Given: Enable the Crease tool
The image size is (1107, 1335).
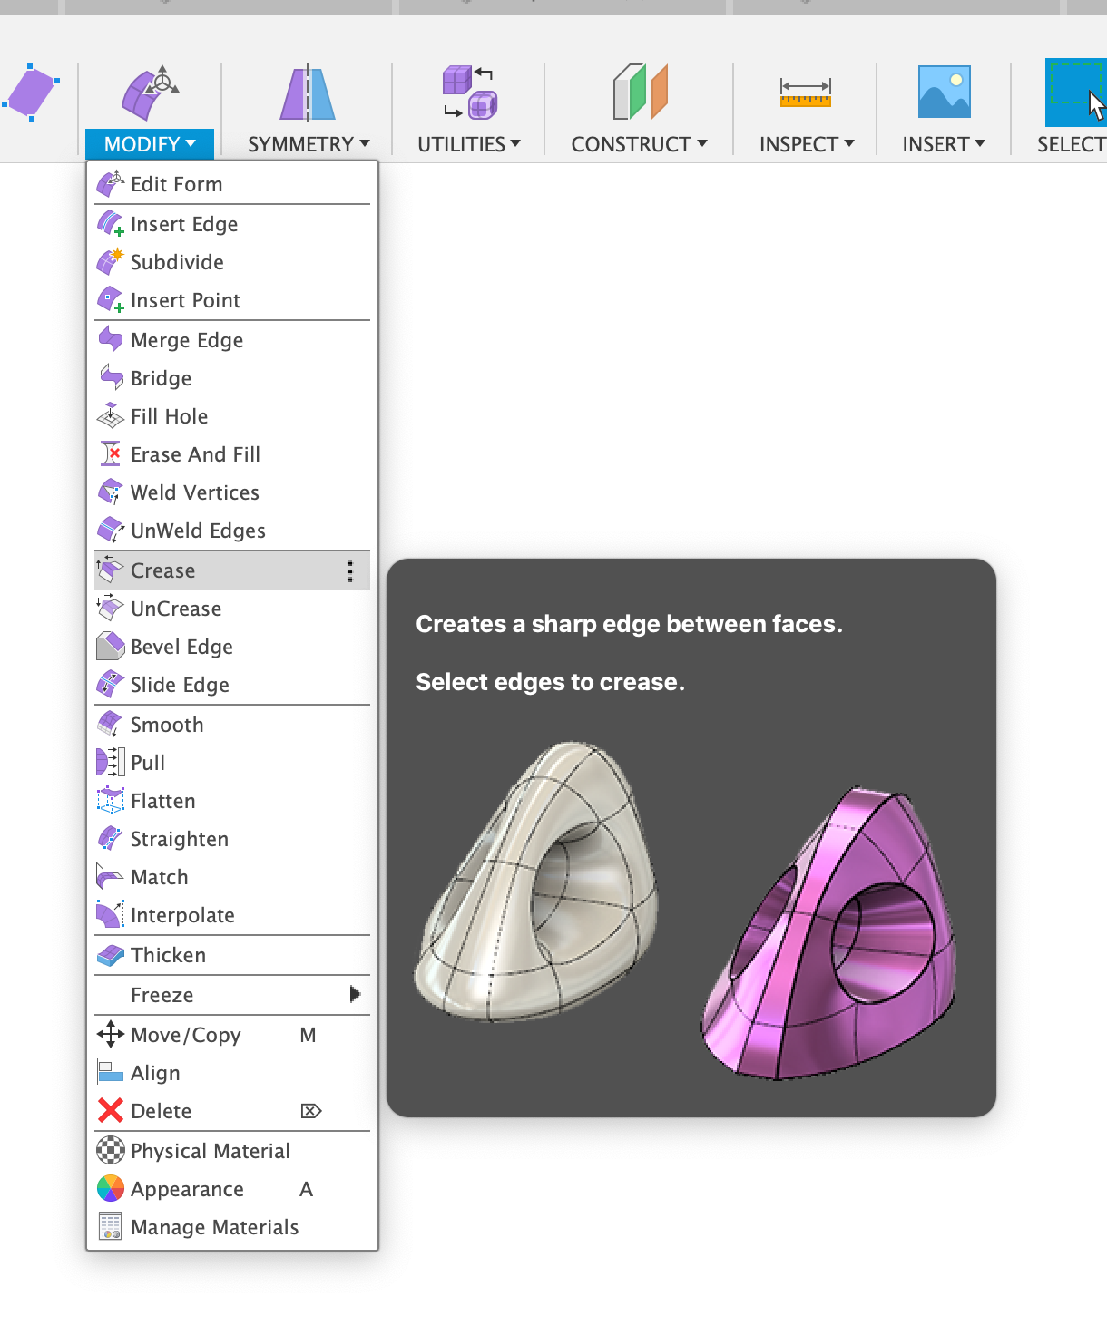Looking at the screenshot, I should (162, 570).
